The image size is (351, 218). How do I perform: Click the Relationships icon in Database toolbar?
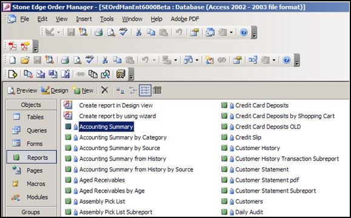point(253,60)
